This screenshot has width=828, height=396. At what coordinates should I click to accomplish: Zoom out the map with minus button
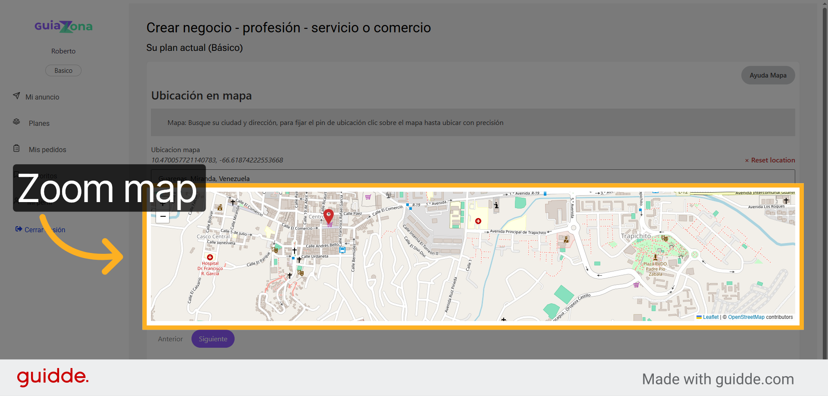[x=163, y=217]
